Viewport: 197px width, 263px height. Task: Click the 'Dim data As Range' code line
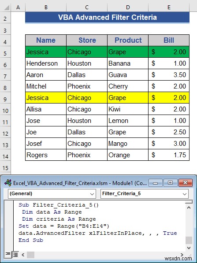pos(52,212)
